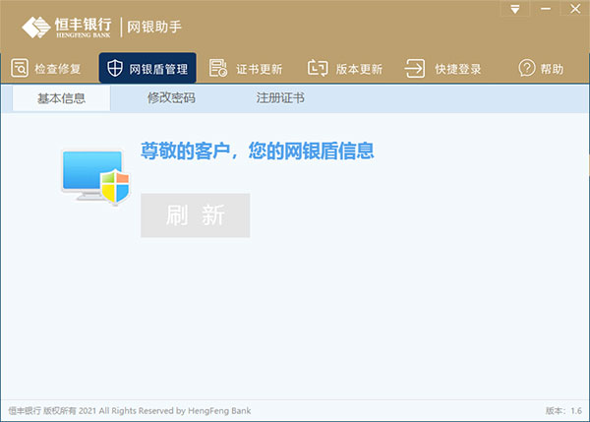Click the computer security shield image
The width and height of the screenshot is (590, 422).
pos(96,176)
